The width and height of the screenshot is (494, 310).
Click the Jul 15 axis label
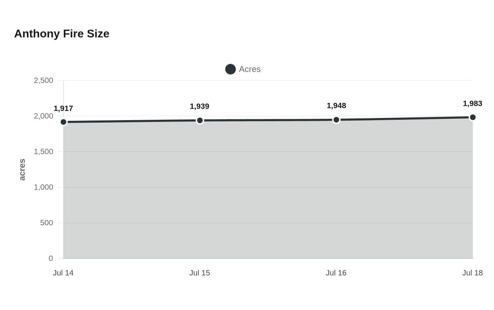200,273
